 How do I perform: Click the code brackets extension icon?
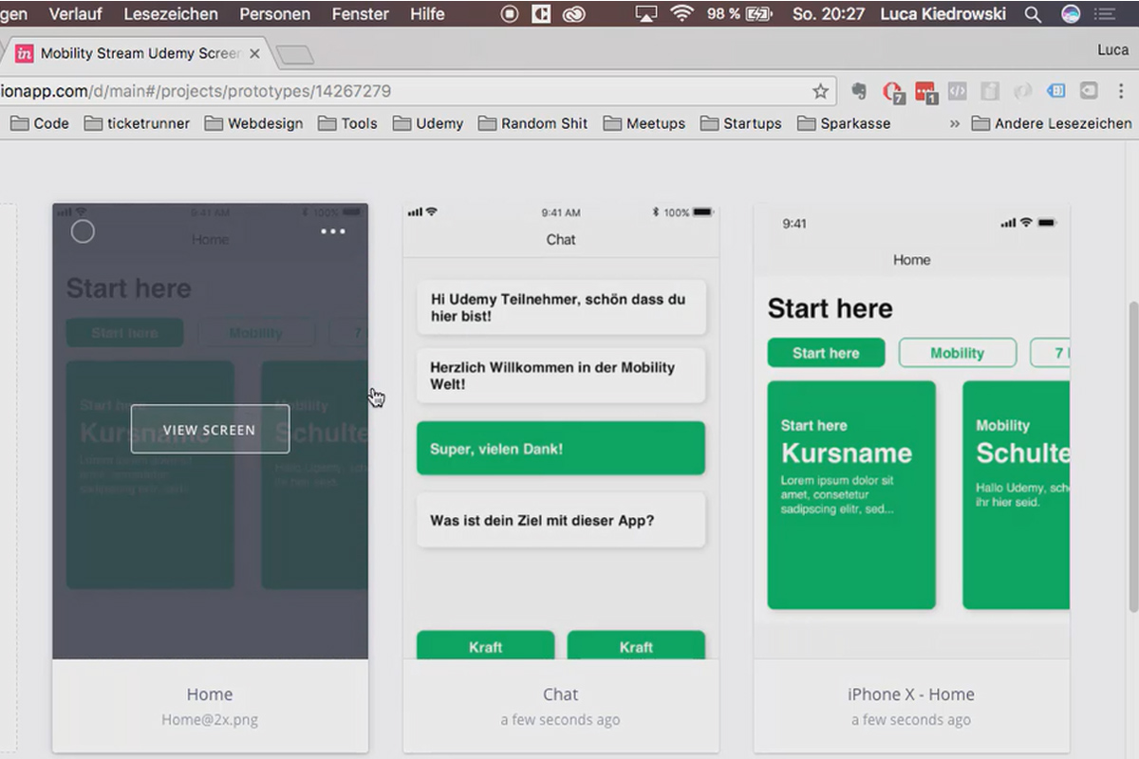point(958,91)
